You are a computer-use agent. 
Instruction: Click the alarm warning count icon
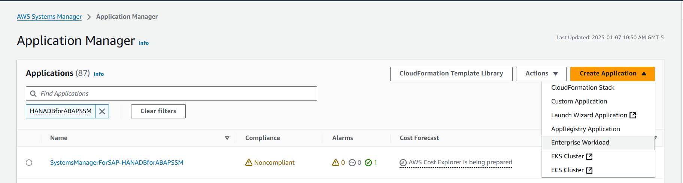(336, 162)
